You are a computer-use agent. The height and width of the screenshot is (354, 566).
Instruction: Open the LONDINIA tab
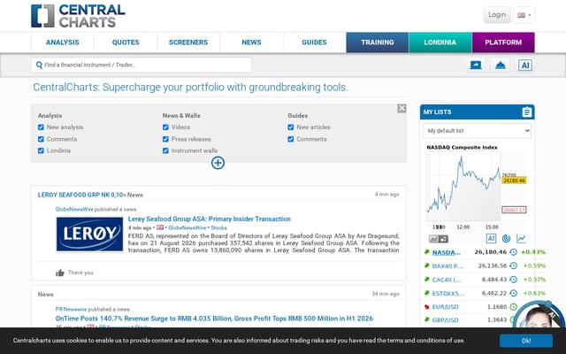(x=440, y=42)
